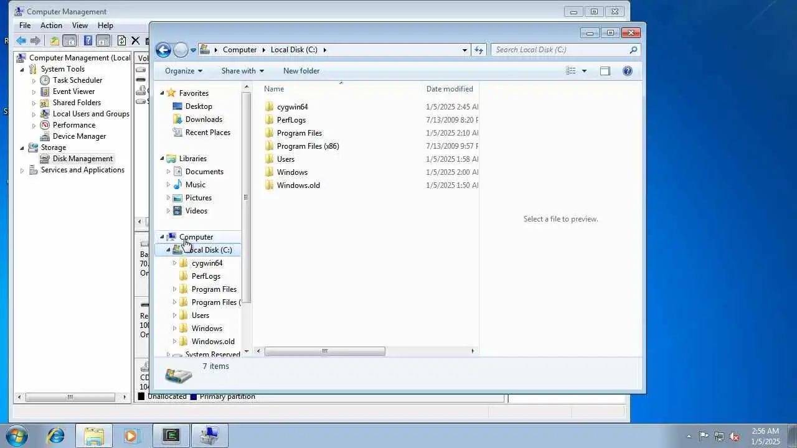Collapse the Libraries section
The height and width of the screenshot is (448, 797).
[x=162, y=159]
